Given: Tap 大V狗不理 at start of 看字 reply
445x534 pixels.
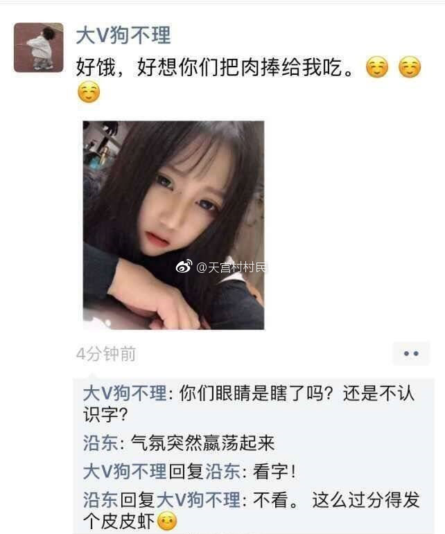Looking at the screenshot, I should coord(125,472).
